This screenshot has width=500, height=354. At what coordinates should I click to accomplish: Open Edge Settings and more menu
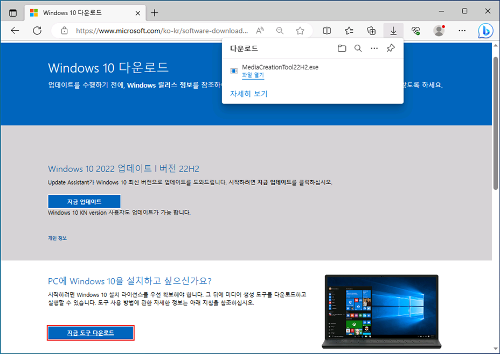(462, 31)
